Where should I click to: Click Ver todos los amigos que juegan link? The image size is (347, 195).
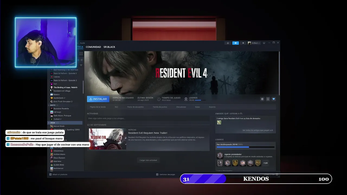pyautogui.click(x=258, y=130)
